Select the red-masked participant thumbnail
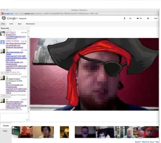The height and width of the screenshot is (143, 161). click(x=22, y=132)
